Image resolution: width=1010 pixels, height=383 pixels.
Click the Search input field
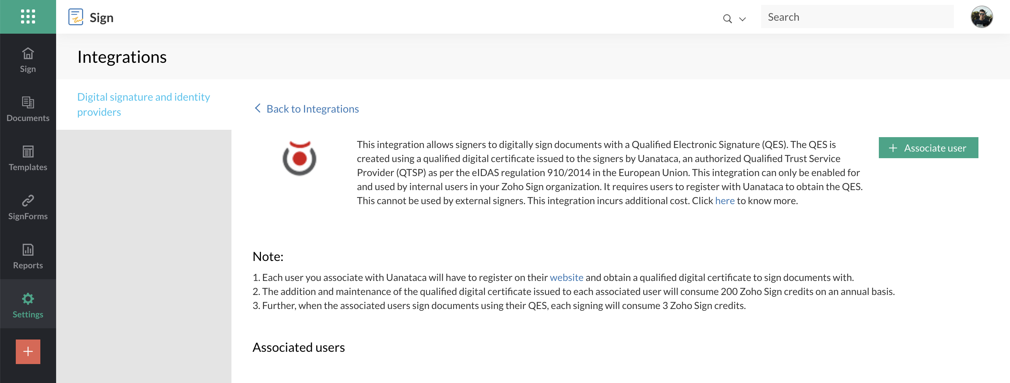click(857, 17)
